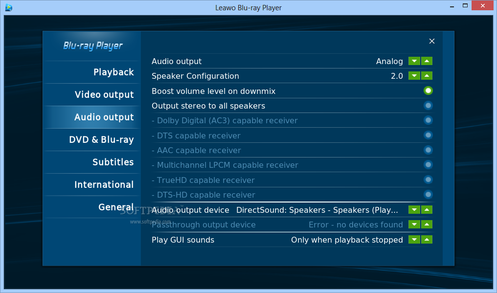Toggle AAC capable receiver option
This screenshot has width=497, height=293.
click(428, 150)
